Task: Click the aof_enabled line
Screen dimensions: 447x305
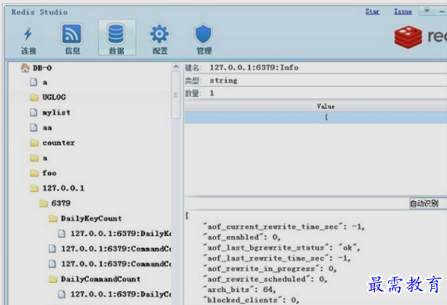Action: pos(242,238)
